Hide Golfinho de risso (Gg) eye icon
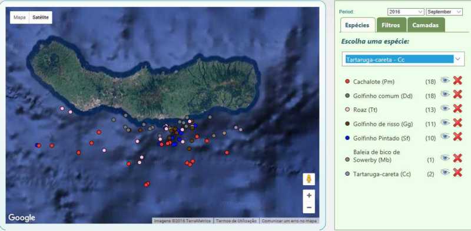Screen dimensions: 471x231 (x=445, y=122)
